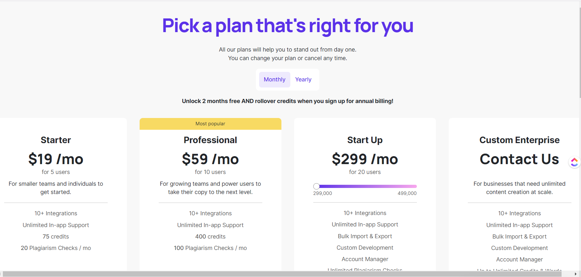Click the ClickUp floating widget icon
This screenshot has height=277, width=581.
tap(574, 162)
